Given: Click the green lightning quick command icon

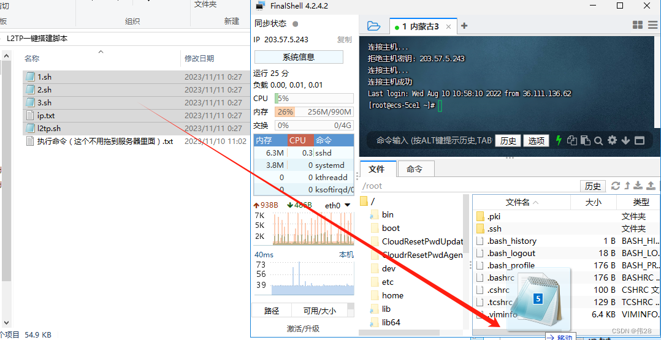Looking at the screenshot, I should (x=559, y=140).
